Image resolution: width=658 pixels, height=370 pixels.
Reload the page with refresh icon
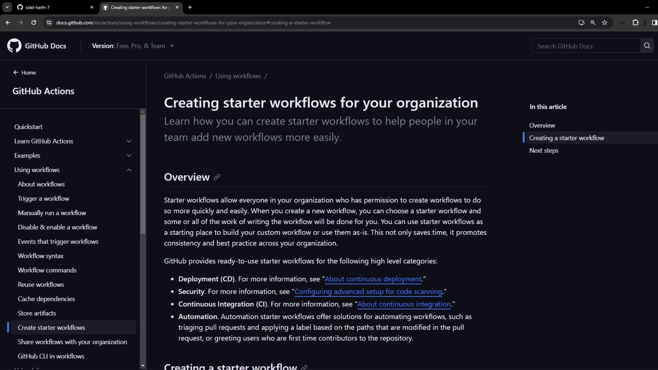tap(34, 23)
